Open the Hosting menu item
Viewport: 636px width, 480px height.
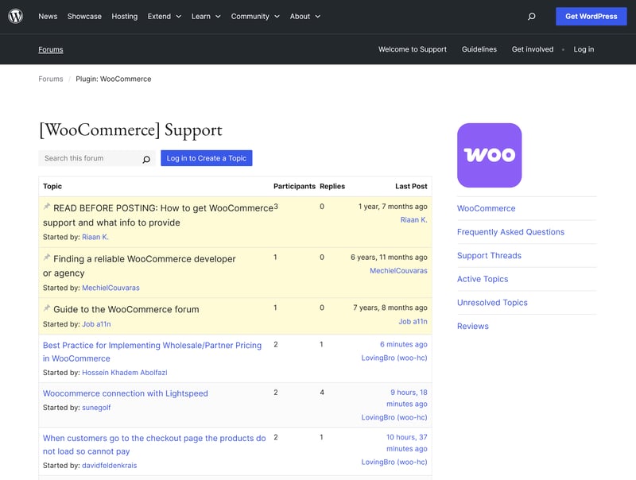click(124, 16)
